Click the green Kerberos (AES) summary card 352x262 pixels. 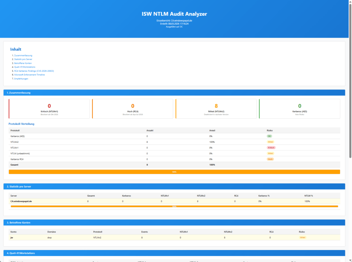click(299, 109)
